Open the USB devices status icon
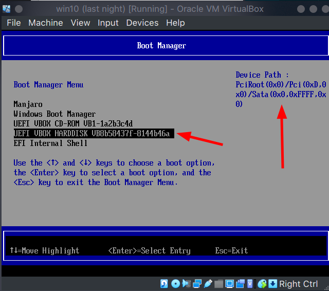This screenshot has height=291, width=329. [x=208, y=284]
